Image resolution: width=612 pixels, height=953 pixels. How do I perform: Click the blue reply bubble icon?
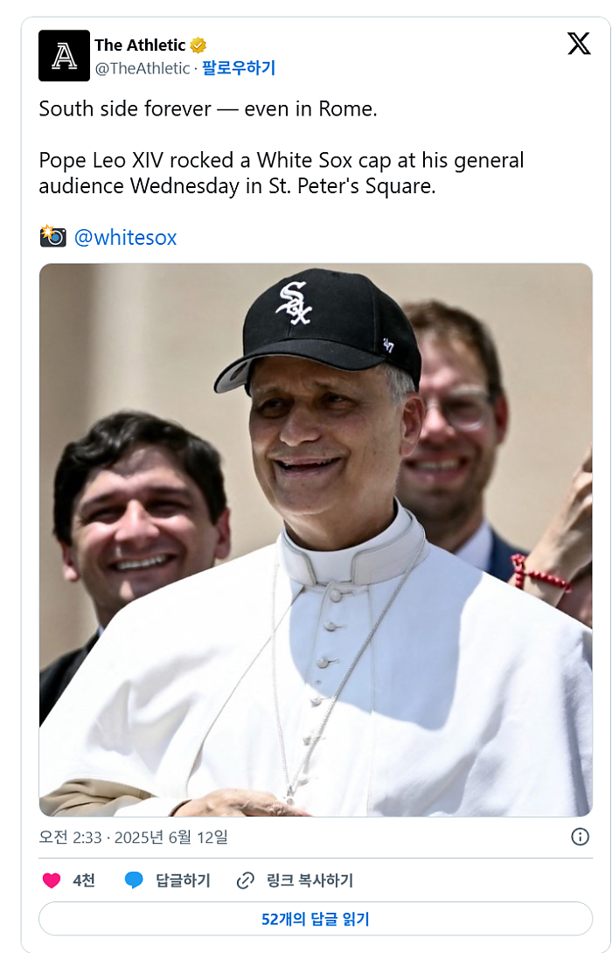pyautogui.click(x=134, y=880)
